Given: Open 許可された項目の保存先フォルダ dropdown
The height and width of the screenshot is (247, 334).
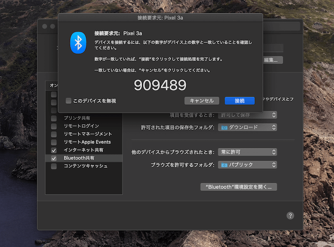Looking at the screenshot, I should click(247, 127).
